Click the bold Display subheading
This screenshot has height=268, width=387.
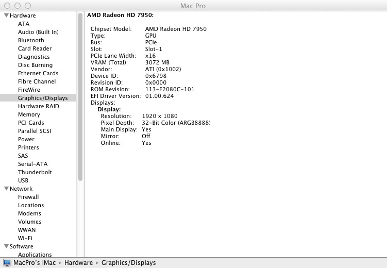[109, 109]
